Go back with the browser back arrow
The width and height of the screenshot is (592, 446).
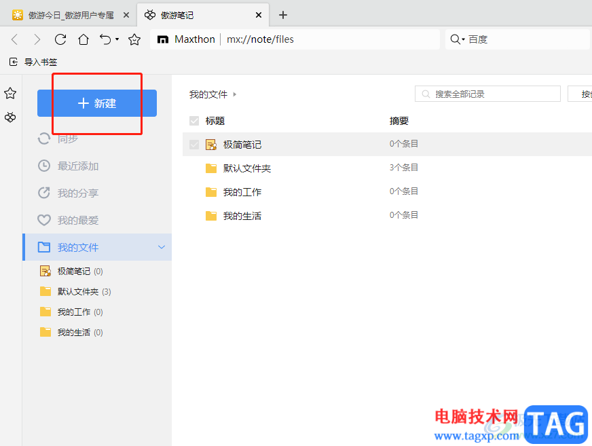pyautogui.click(x=15, y=39)
